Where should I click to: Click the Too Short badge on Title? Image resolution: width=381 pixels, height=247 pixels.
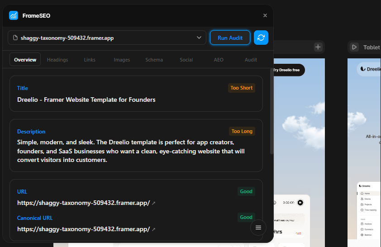[x=242, y=88]
